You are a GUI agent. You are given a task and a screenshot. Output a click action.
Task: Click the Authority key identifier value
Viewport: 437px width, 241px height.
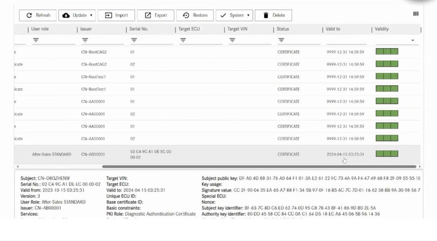[313, 214]
